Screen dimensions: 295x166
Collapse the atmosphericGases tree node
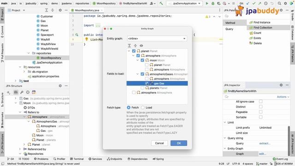tap(137, 74)
